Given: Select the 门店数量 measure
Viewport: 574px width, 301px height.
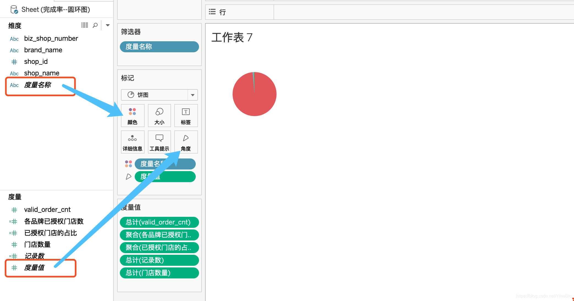Looking at the screenshot, I should click(37, 245).
